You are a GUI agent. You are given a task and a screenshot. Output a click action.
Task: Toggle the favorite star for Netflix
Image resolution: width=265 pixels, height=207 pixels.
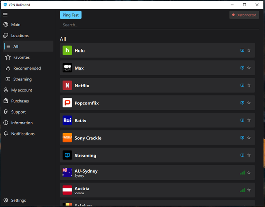(249, 85)
